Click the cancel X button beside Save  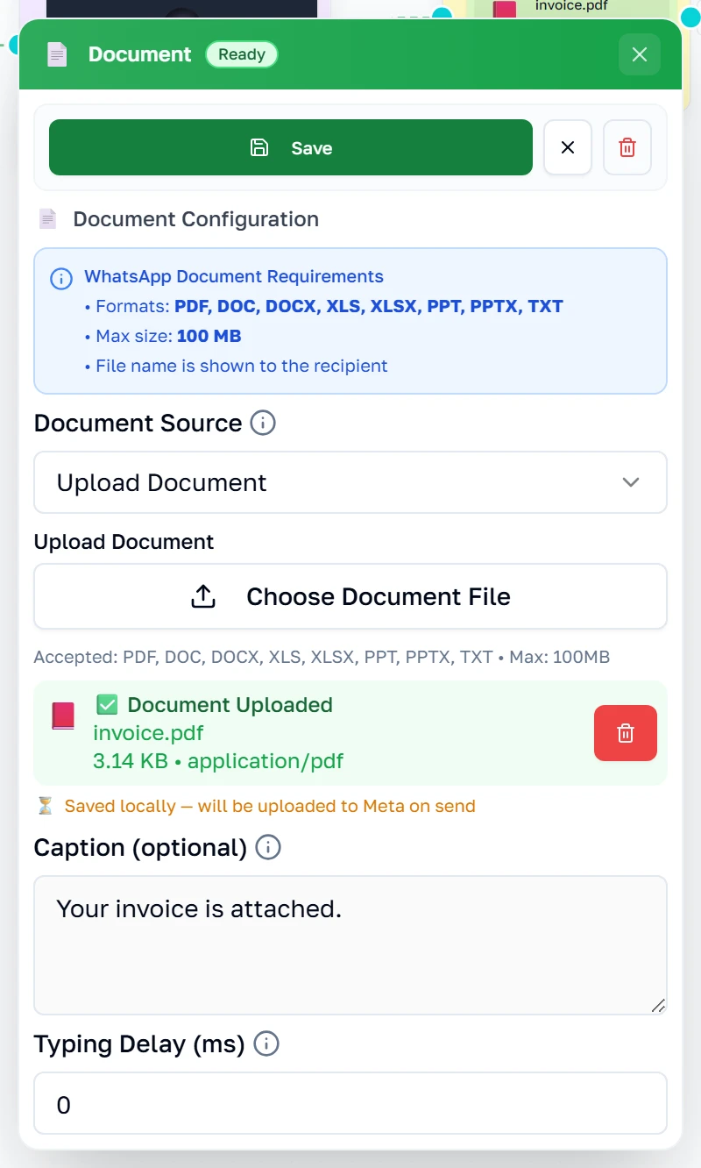tap(568, 147)
